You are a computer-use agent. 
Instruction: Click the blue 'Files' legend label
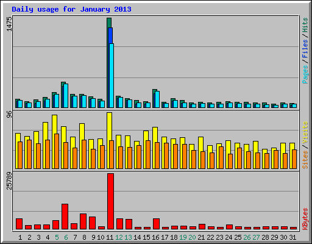(x=305, y=49)
